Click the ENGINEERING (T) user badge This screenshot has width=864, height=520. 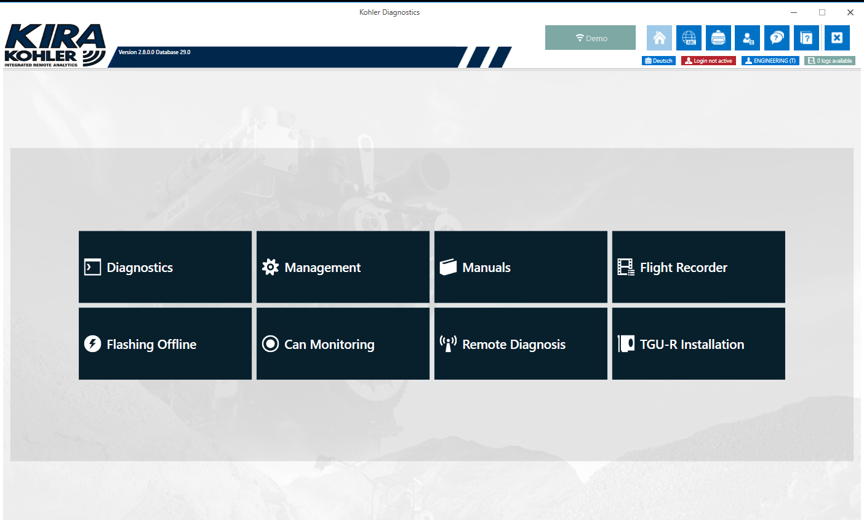(x=770, y=61)
